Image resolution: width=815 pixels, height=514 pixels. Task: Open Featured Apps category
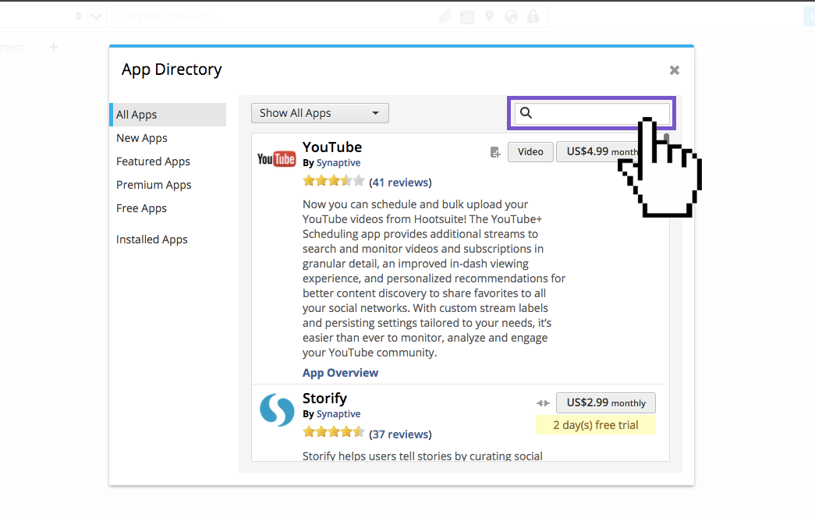click(154, 161)
